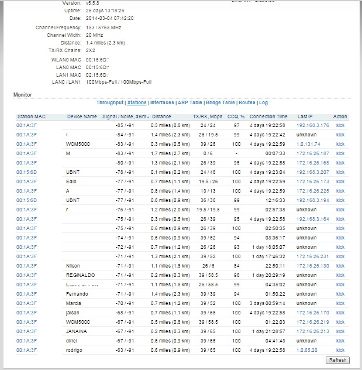Open the Log tab

pos(263,102)
